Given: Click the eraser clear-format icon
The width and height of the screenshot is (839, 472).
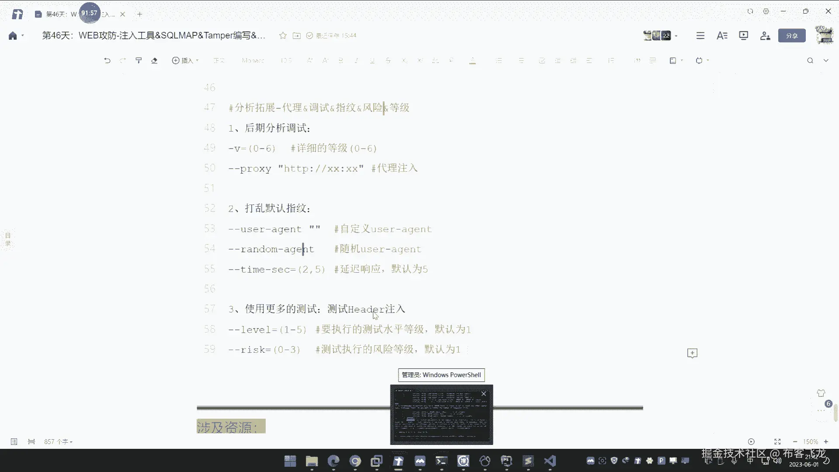Looking at the screenshot, I should [154, 61].
